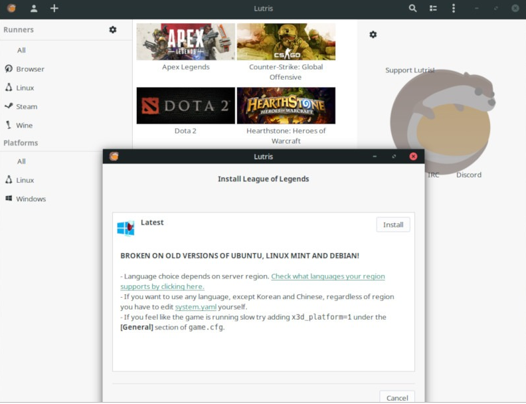Cancel the League of Legends install dialog
The image size is (526, 404).
tap(397, 397)
